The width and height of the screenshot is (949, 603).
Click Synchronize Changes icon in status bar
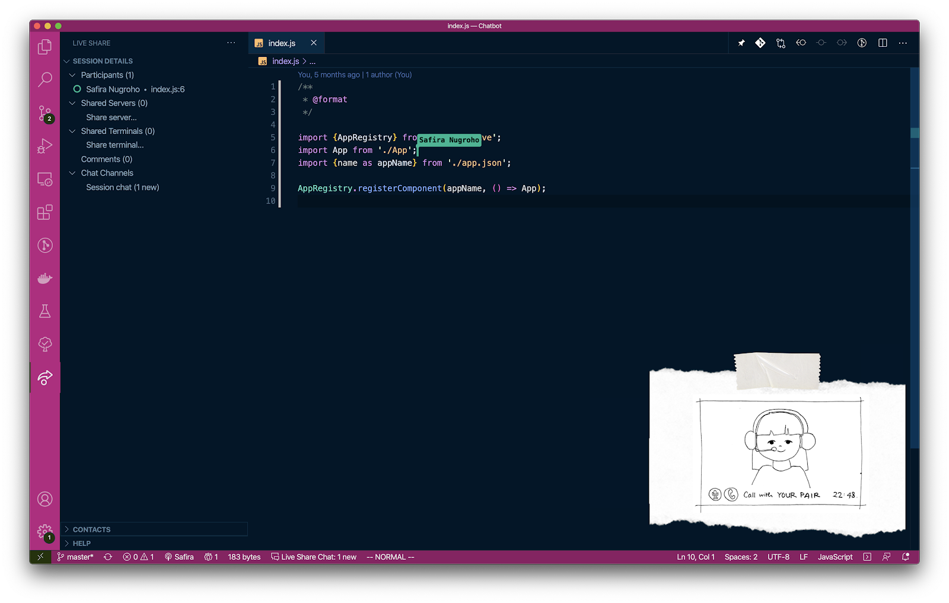point(108,557)
